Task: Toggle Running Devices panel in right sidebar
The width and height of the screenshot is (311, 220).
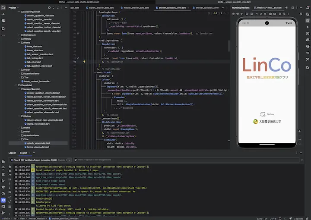Action: (x=308, y=21)
